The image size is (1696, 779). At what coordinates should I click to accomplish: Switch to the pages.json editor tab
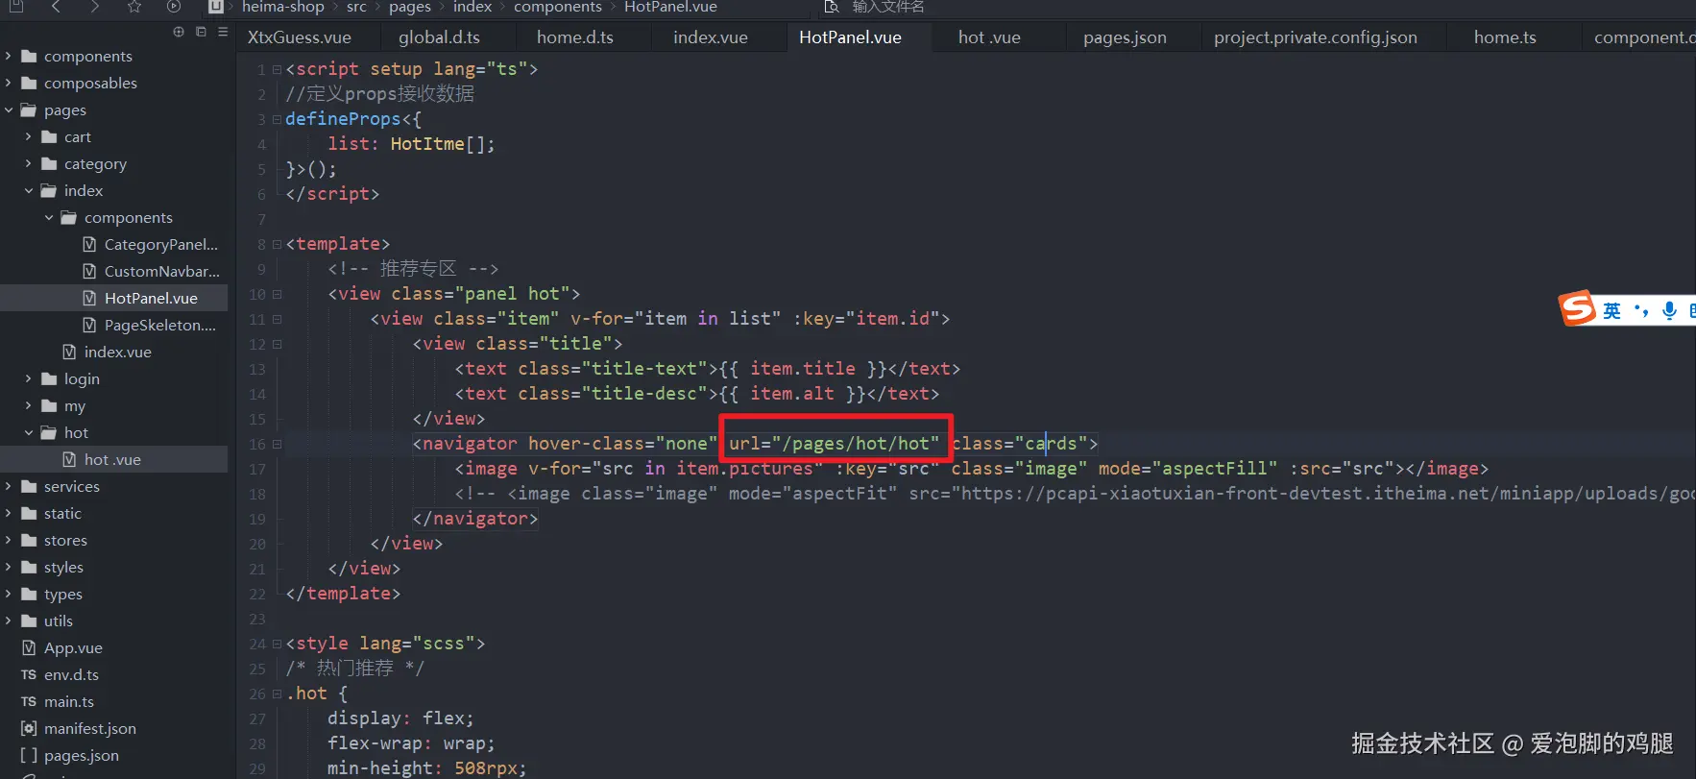coord(1125,37)
